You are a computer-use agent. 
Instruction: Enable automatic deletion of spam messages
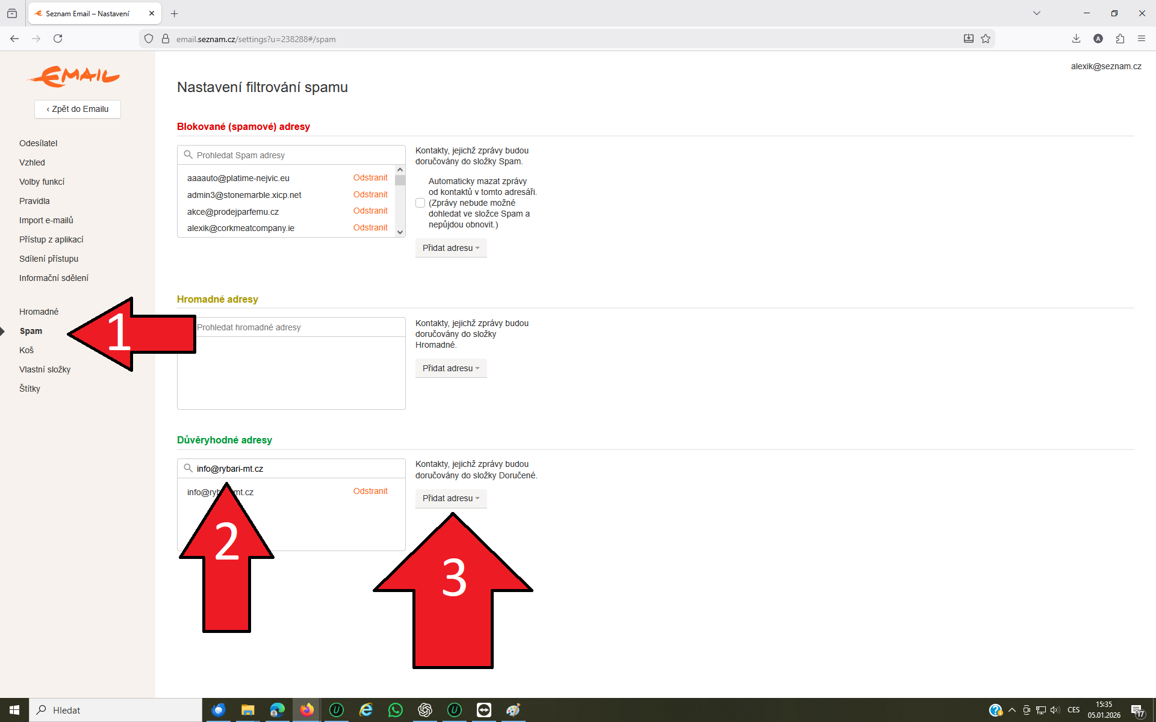click(x=420, y=203)
